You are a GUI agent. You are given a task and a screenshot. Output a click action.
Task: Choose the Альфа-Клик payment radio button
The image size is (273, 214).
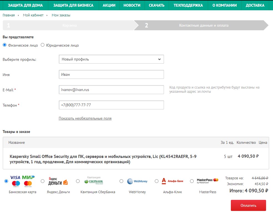pos(156,181)
